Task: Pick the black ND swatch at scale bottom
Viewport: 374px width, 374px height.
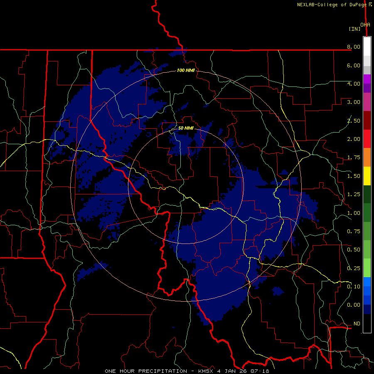Action: pyautogui.click(x=367, y=323)
